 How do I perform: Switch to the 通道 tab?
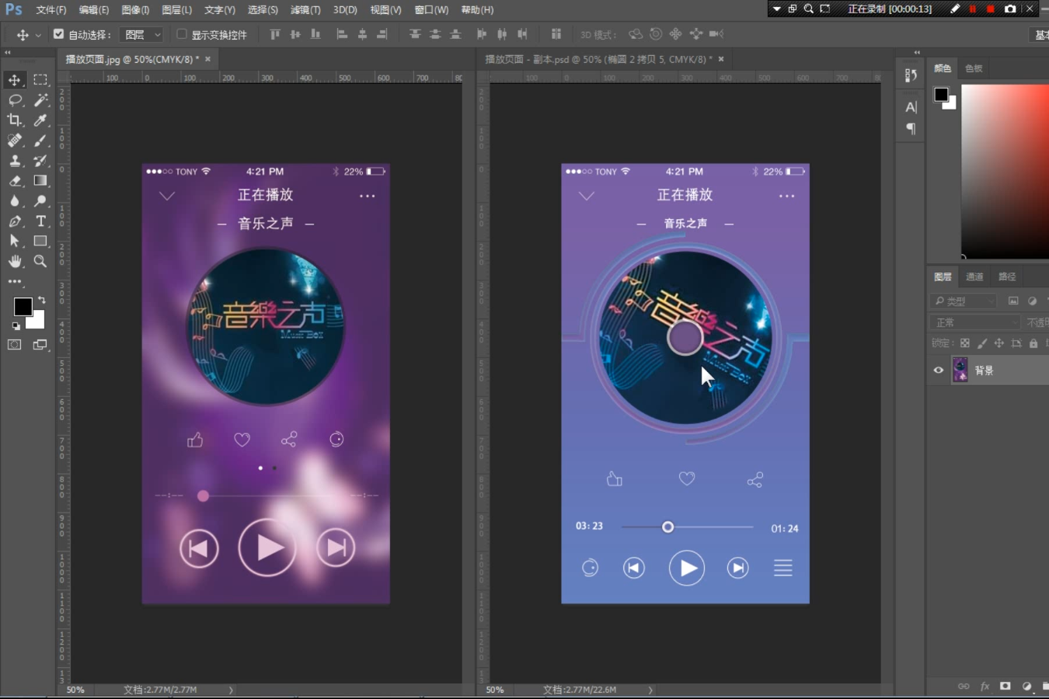tap(974, 276)
